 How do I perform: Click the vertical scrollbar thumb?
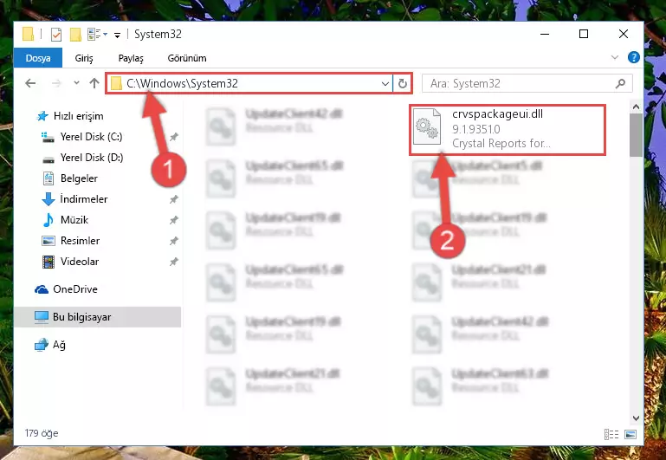pos(636,135)
